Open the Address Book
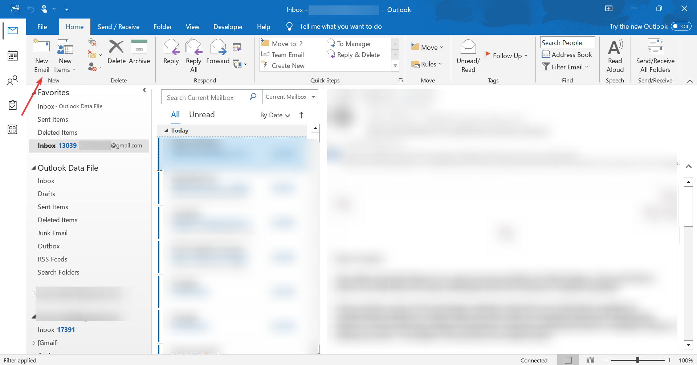The height and width of the screenshot is (365, 697). [x=567, y=54]
